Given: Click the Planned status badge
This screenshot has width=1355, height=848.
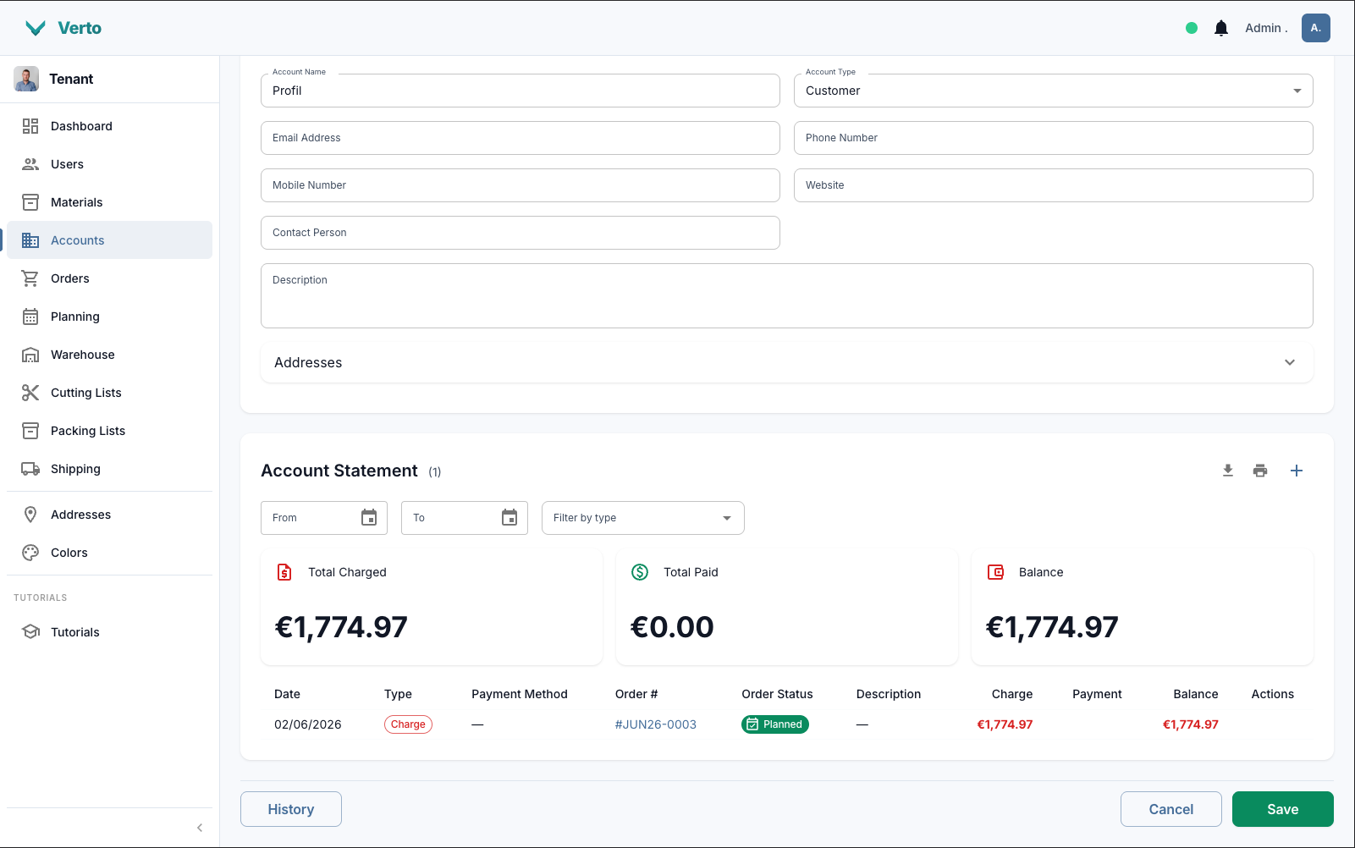Looking at the screenshot, I should [775, 724].
